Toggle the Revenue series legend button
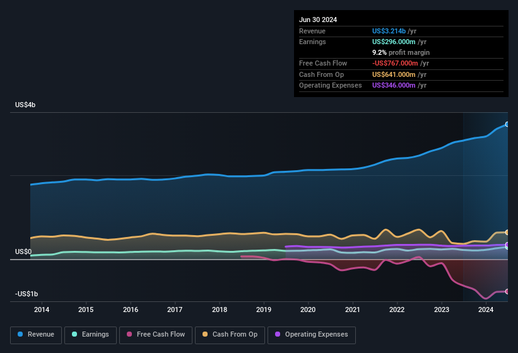The image size is (518, 353). click(x=37, y=335)
